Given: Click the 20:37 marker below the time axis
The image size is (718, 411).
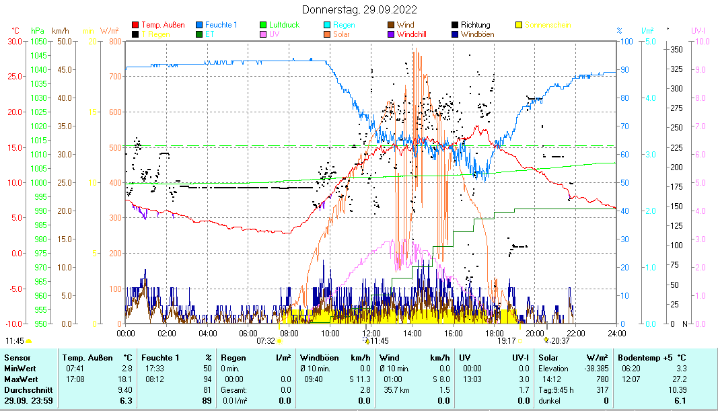Looking at the screenshot, I should pyautogui.click(x=559, y=341).
